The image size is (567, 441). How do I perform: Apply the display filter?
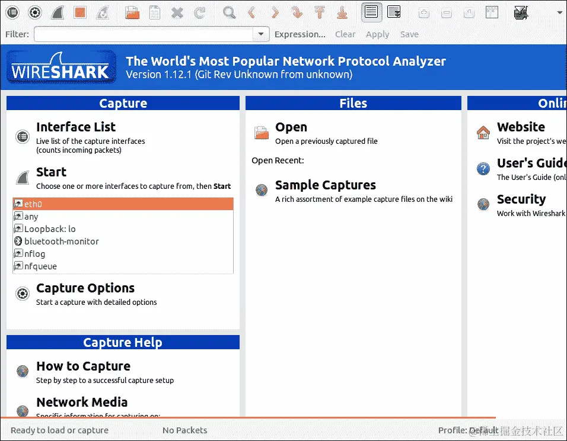pyautogui.click(x=377, y=34)
